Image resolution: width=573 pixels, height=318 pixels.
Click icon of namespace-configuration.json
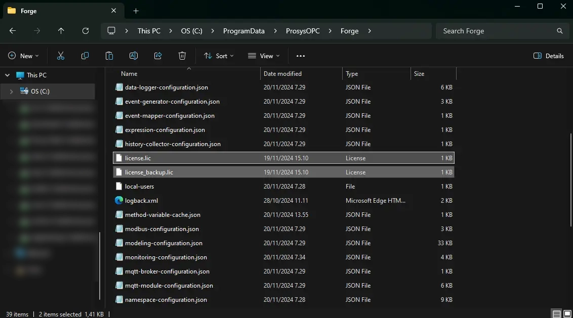tap(119, 300)
